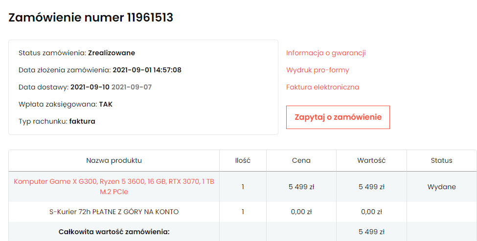Open the Komputer Game X G300 product link
477x241 pixels.
tap(114, 186)
